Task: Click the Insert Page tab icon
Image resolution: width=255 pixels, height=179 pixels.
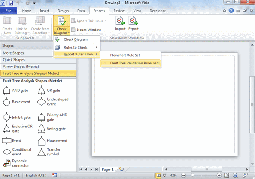Action: click(121, 170)
